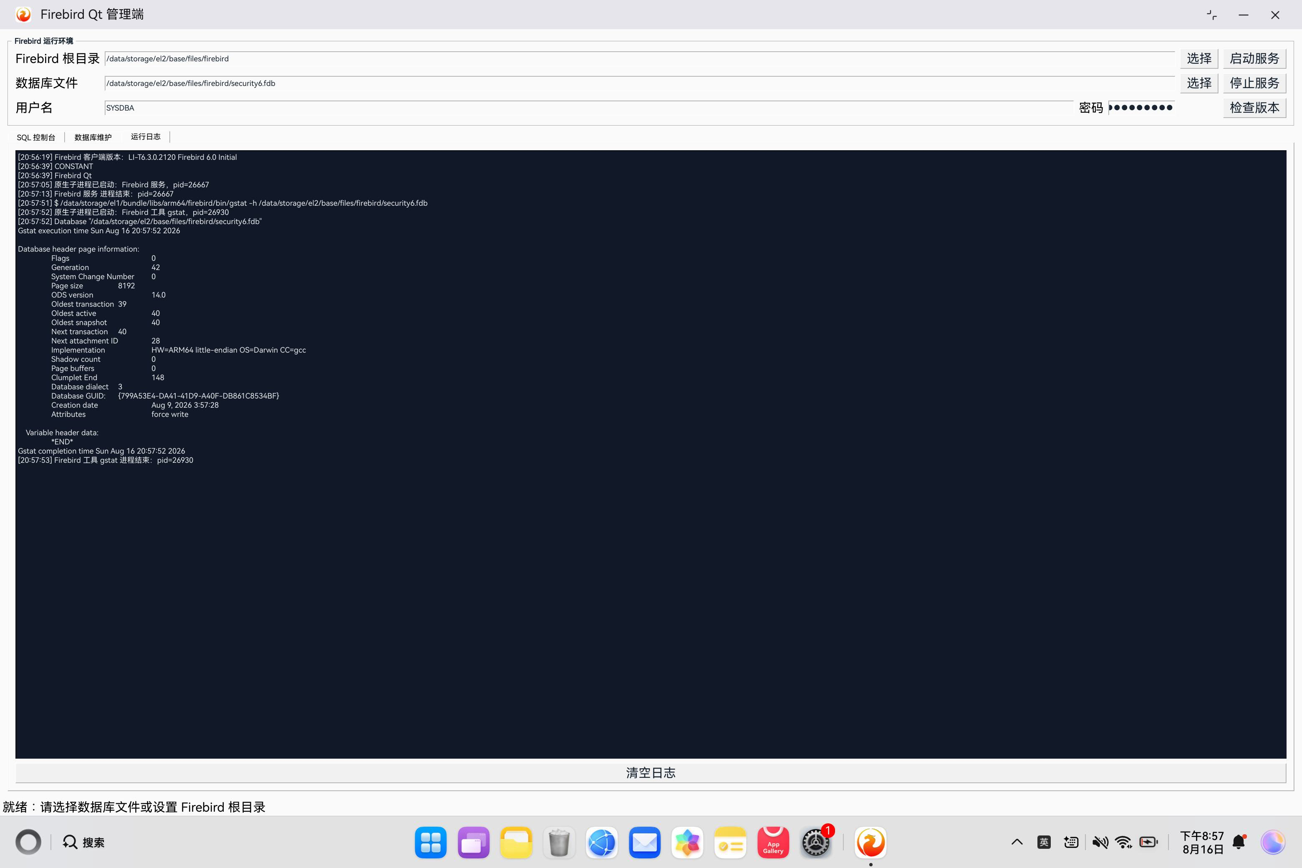Screen dimensions: 1302x868
Task: Click the 启动服务 button
Action: [1254, 59]
